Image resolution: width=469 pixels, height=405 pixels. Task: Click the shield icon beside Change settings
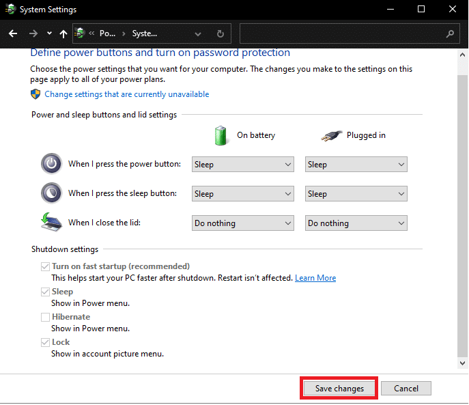coord(36,94)
